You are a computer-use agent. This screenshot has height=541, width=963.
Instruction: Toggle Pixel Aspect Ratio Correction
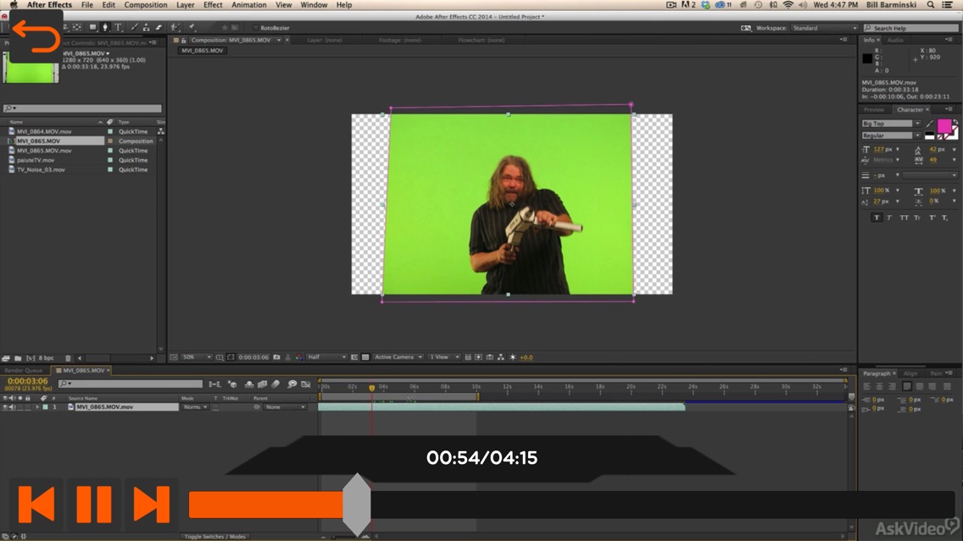[x=467, y=357]
